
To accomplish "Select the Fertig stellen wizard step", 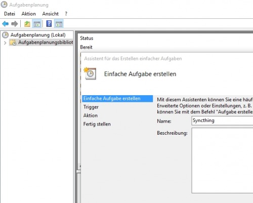I will point(97,124).
